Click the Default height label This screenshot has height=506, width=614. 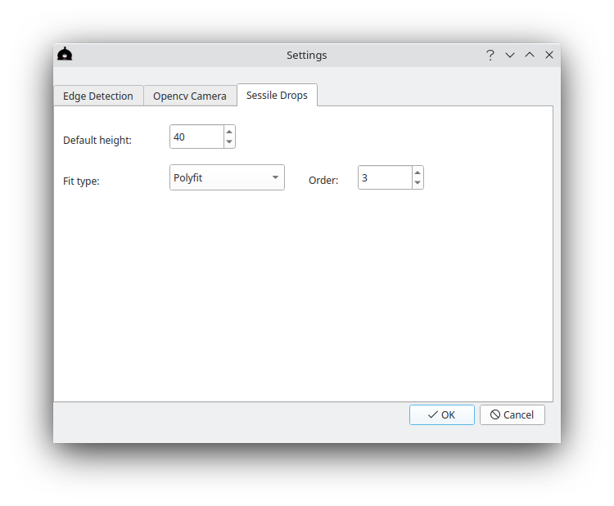pyautogui.click(x=97, y=140)
